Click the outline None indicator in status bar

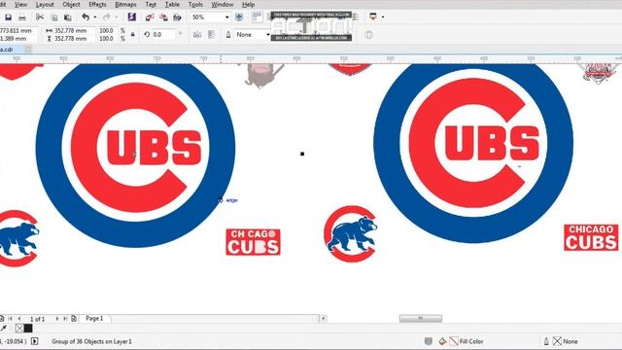click(557, 341)
